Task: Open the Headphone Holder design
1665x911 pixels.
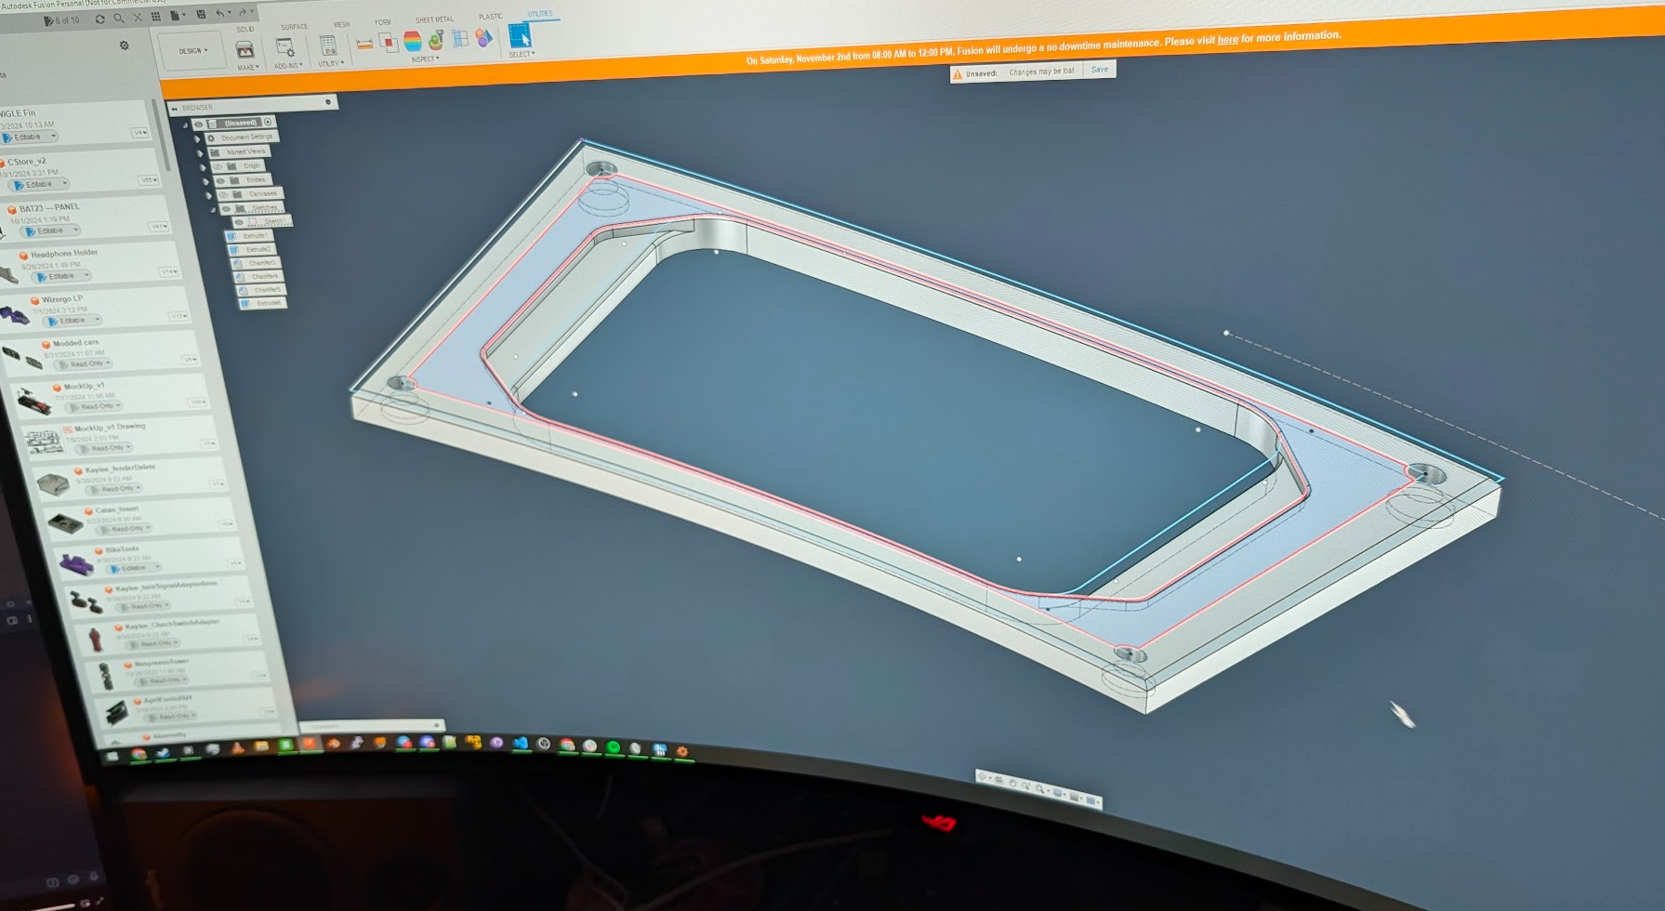Action: point(64,254)
